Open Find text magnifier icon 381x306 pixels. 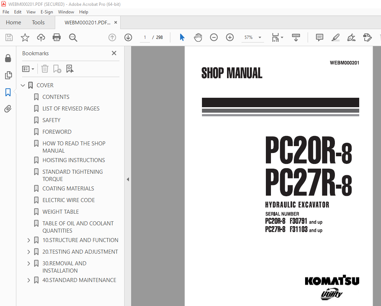coord(73,37)
